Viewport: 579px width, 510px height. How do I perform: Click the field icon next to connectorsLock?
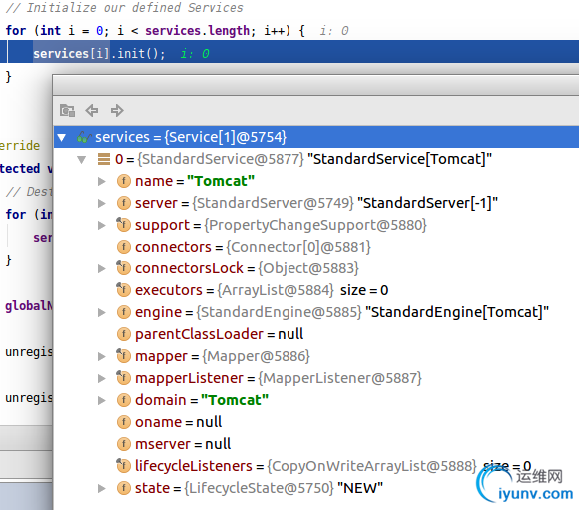[x=124, y=268]
